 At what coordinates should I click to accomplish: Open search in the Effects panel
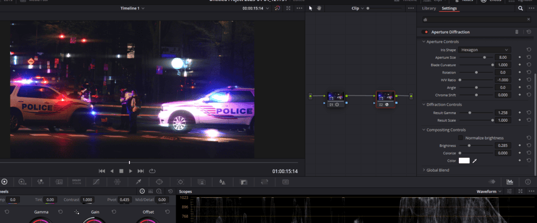coord(521,8)
